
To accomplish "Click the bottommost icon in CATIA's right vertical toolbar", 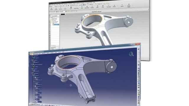I will [139, 103].
